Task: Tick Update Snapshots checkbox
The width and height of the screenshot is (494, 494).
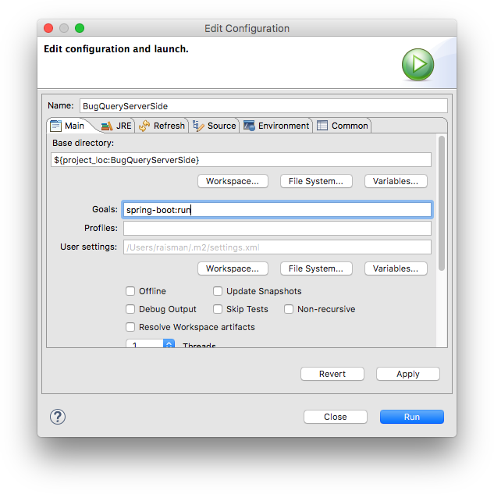Action: point(218,291)
